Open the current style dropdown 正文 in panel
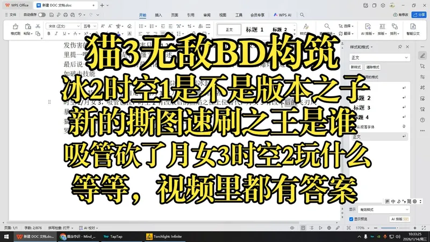 [x=379, y=58]
